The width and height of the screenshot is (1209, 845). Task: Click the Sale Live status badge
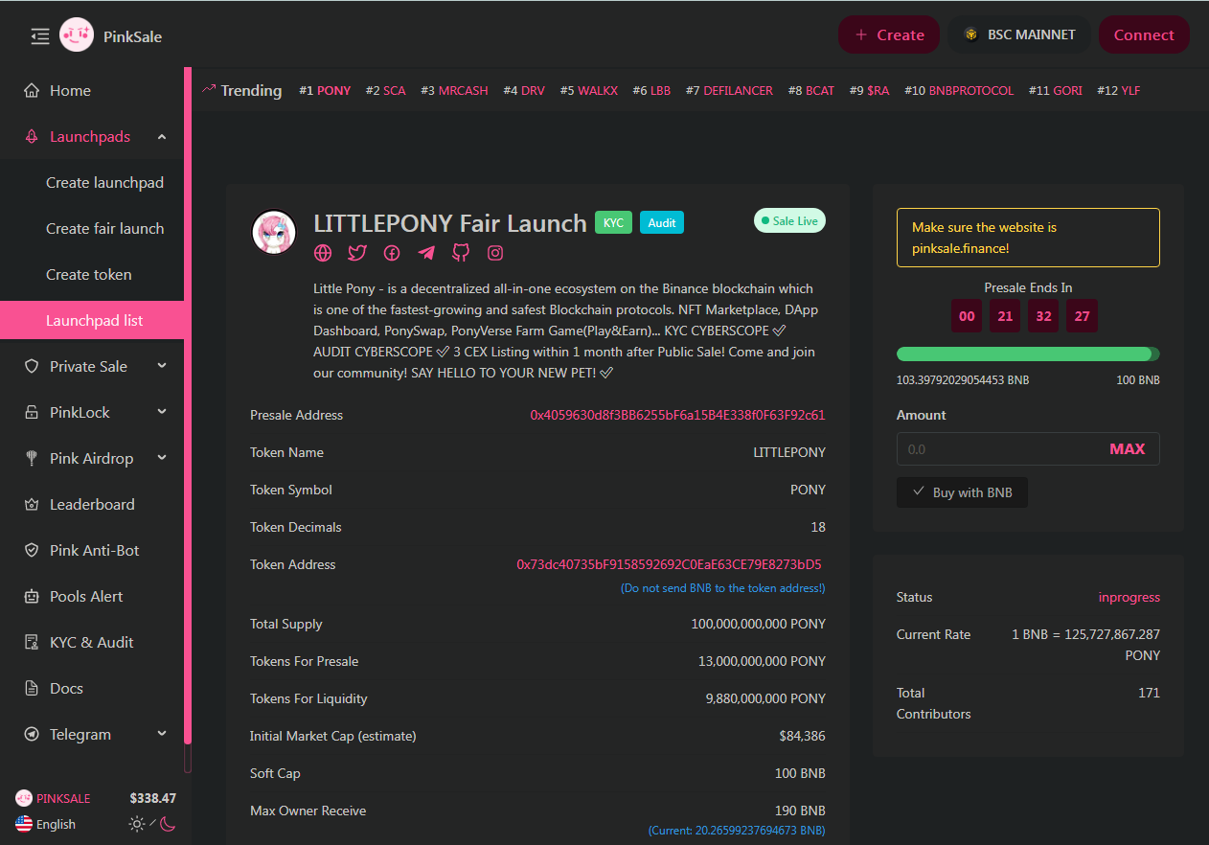(x=789, y=220)
